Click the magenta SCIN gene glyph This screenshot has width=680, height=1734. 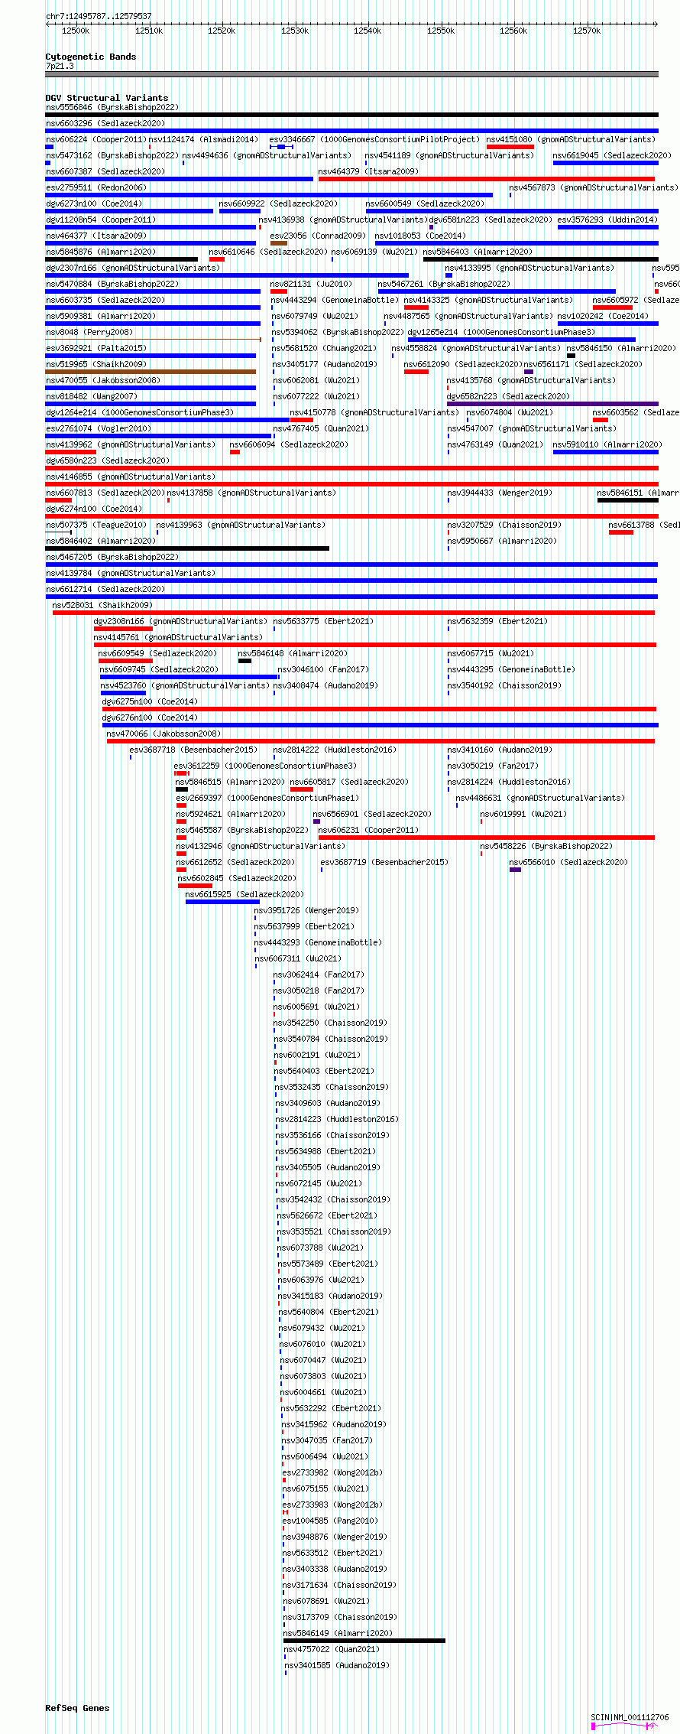point(624,1726)
